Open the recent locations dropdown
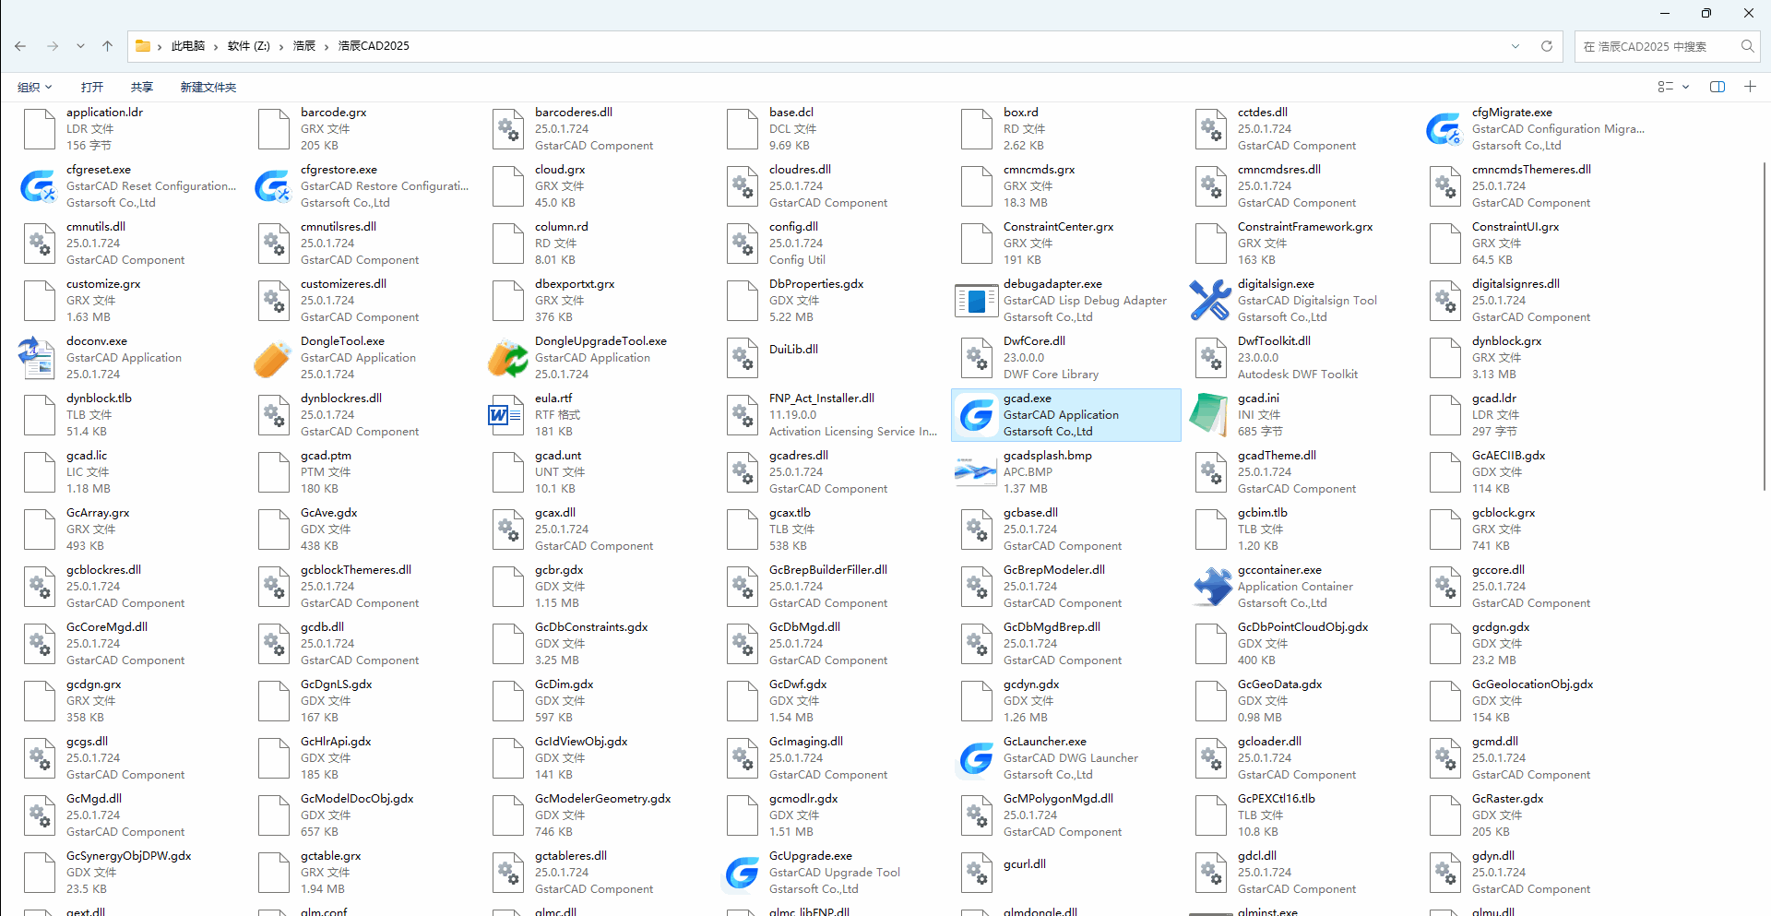Viewport: 1771px width, 916px height. click(80, 46)
